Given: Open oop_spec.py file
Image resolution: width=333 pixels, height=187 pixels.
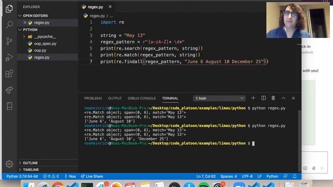Looking at the screenshot, I should click(x=45, y=44).
